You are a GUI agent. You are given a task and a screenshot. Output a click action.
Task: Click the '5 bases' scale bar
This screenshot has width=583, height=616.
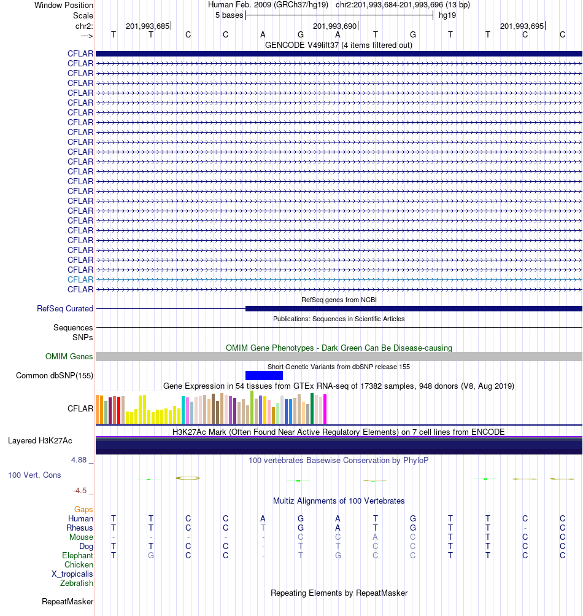point(339,15)
